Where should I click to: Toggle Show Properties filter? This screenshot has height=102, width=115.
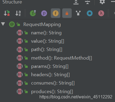(44, 13)
